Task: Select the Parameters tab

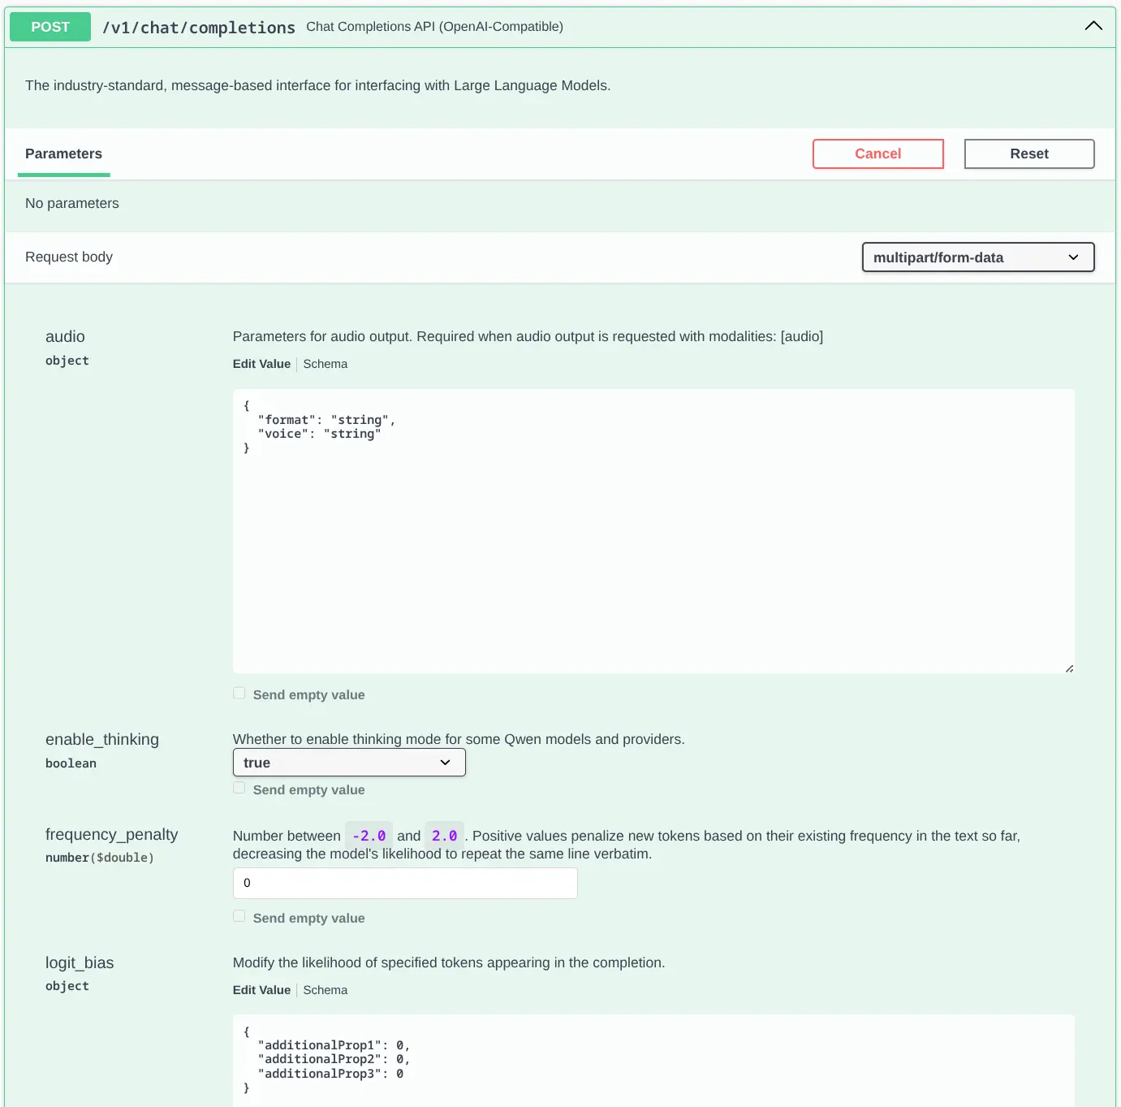Action: click(x=63, y=154)
